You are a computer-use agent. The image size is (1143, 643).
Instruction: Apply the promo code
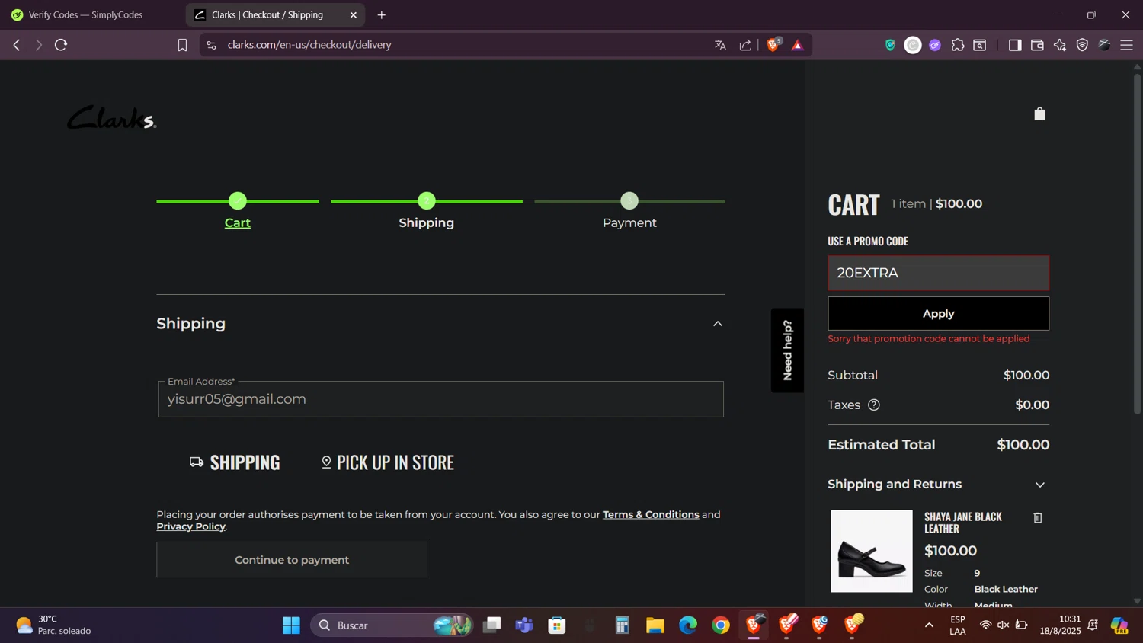tap(938, 314)
